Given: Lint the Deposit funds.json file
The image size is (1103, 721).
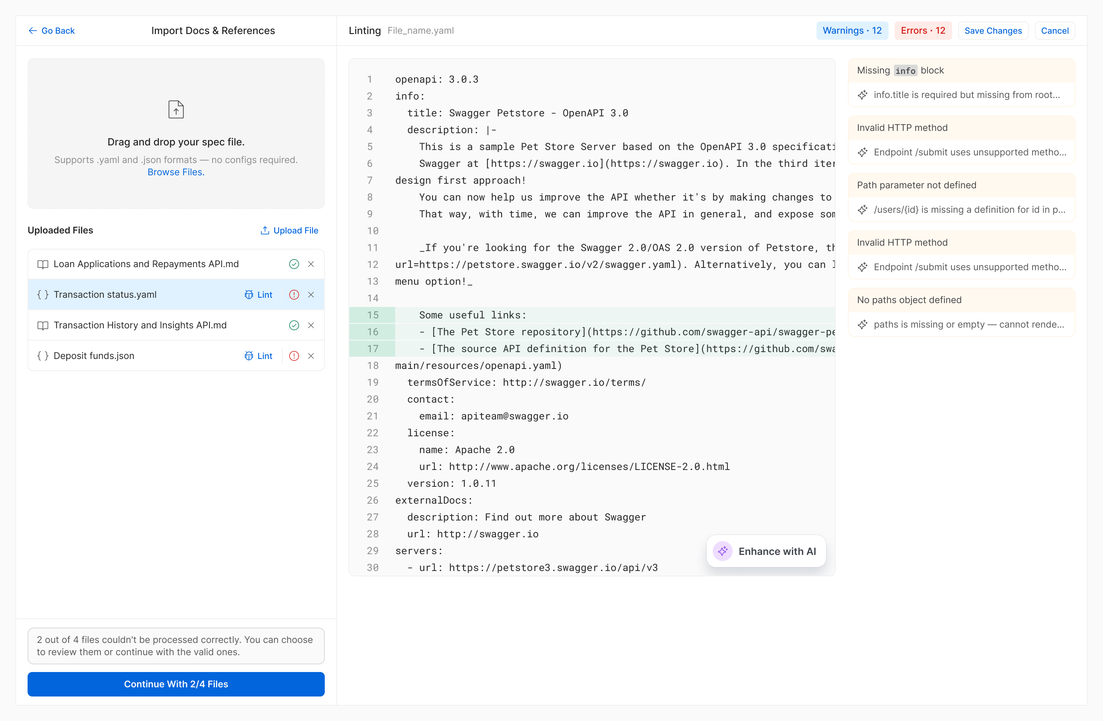Looking at the screenshot, I should tap(259, 356).
